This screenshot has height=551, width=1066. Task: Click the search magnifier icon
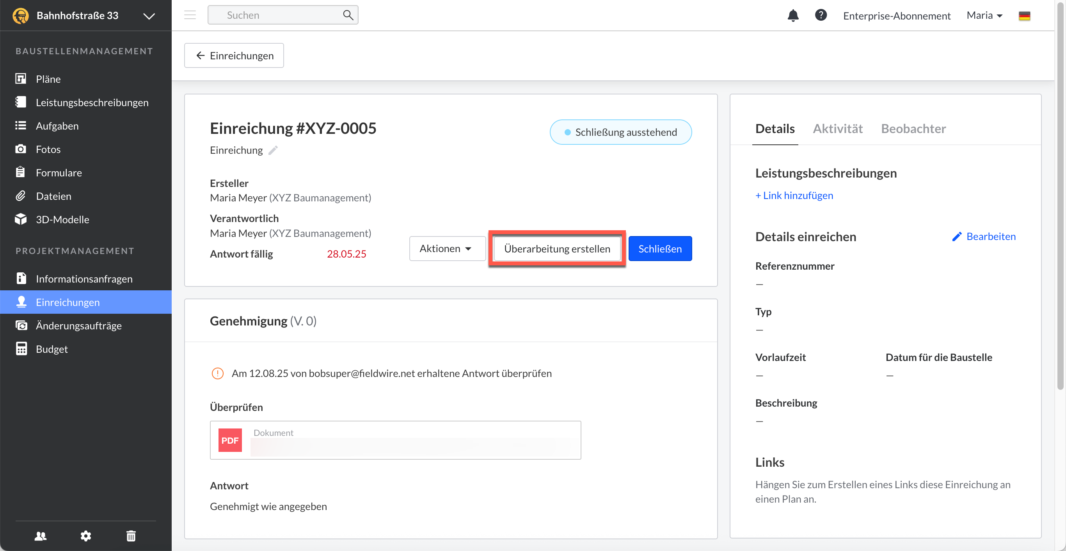[x=348, y=15]
